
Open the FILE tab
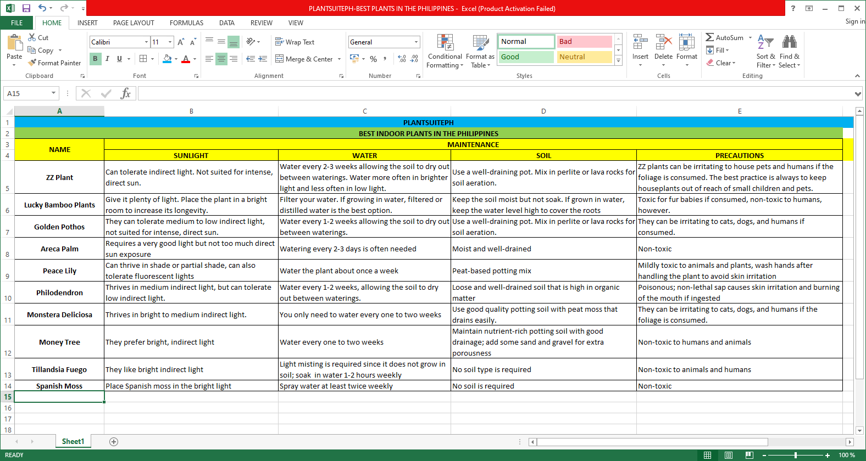[x=17, y=23]
